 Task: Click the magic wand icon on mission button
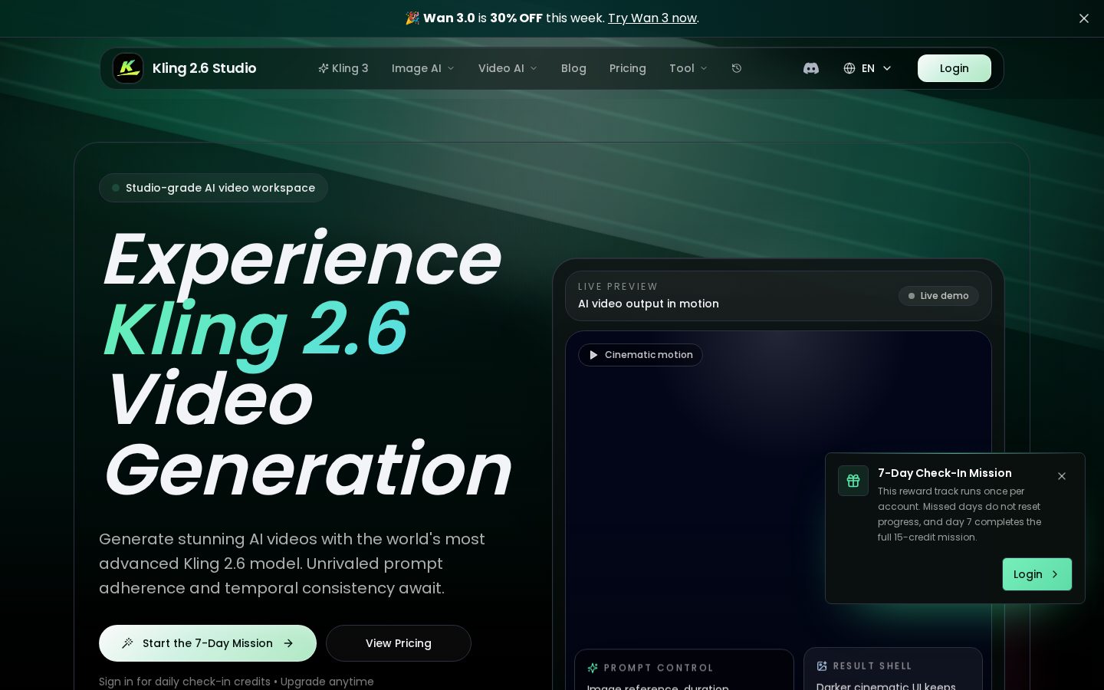[128, 643]
